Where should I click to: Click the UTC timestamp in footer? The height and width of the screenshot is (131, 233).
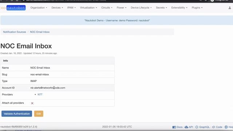coord(117,127)
